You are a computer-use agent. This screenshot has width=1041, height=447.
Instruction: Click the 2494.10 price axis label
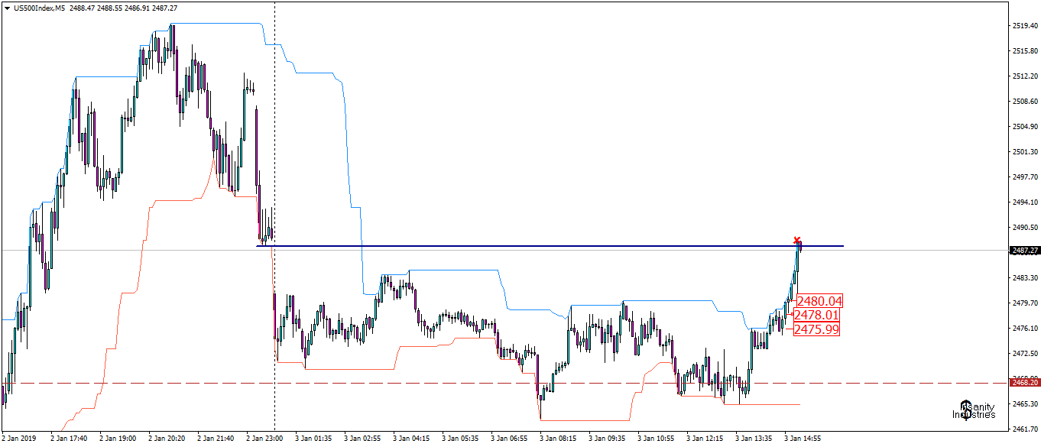(1023, 202)
